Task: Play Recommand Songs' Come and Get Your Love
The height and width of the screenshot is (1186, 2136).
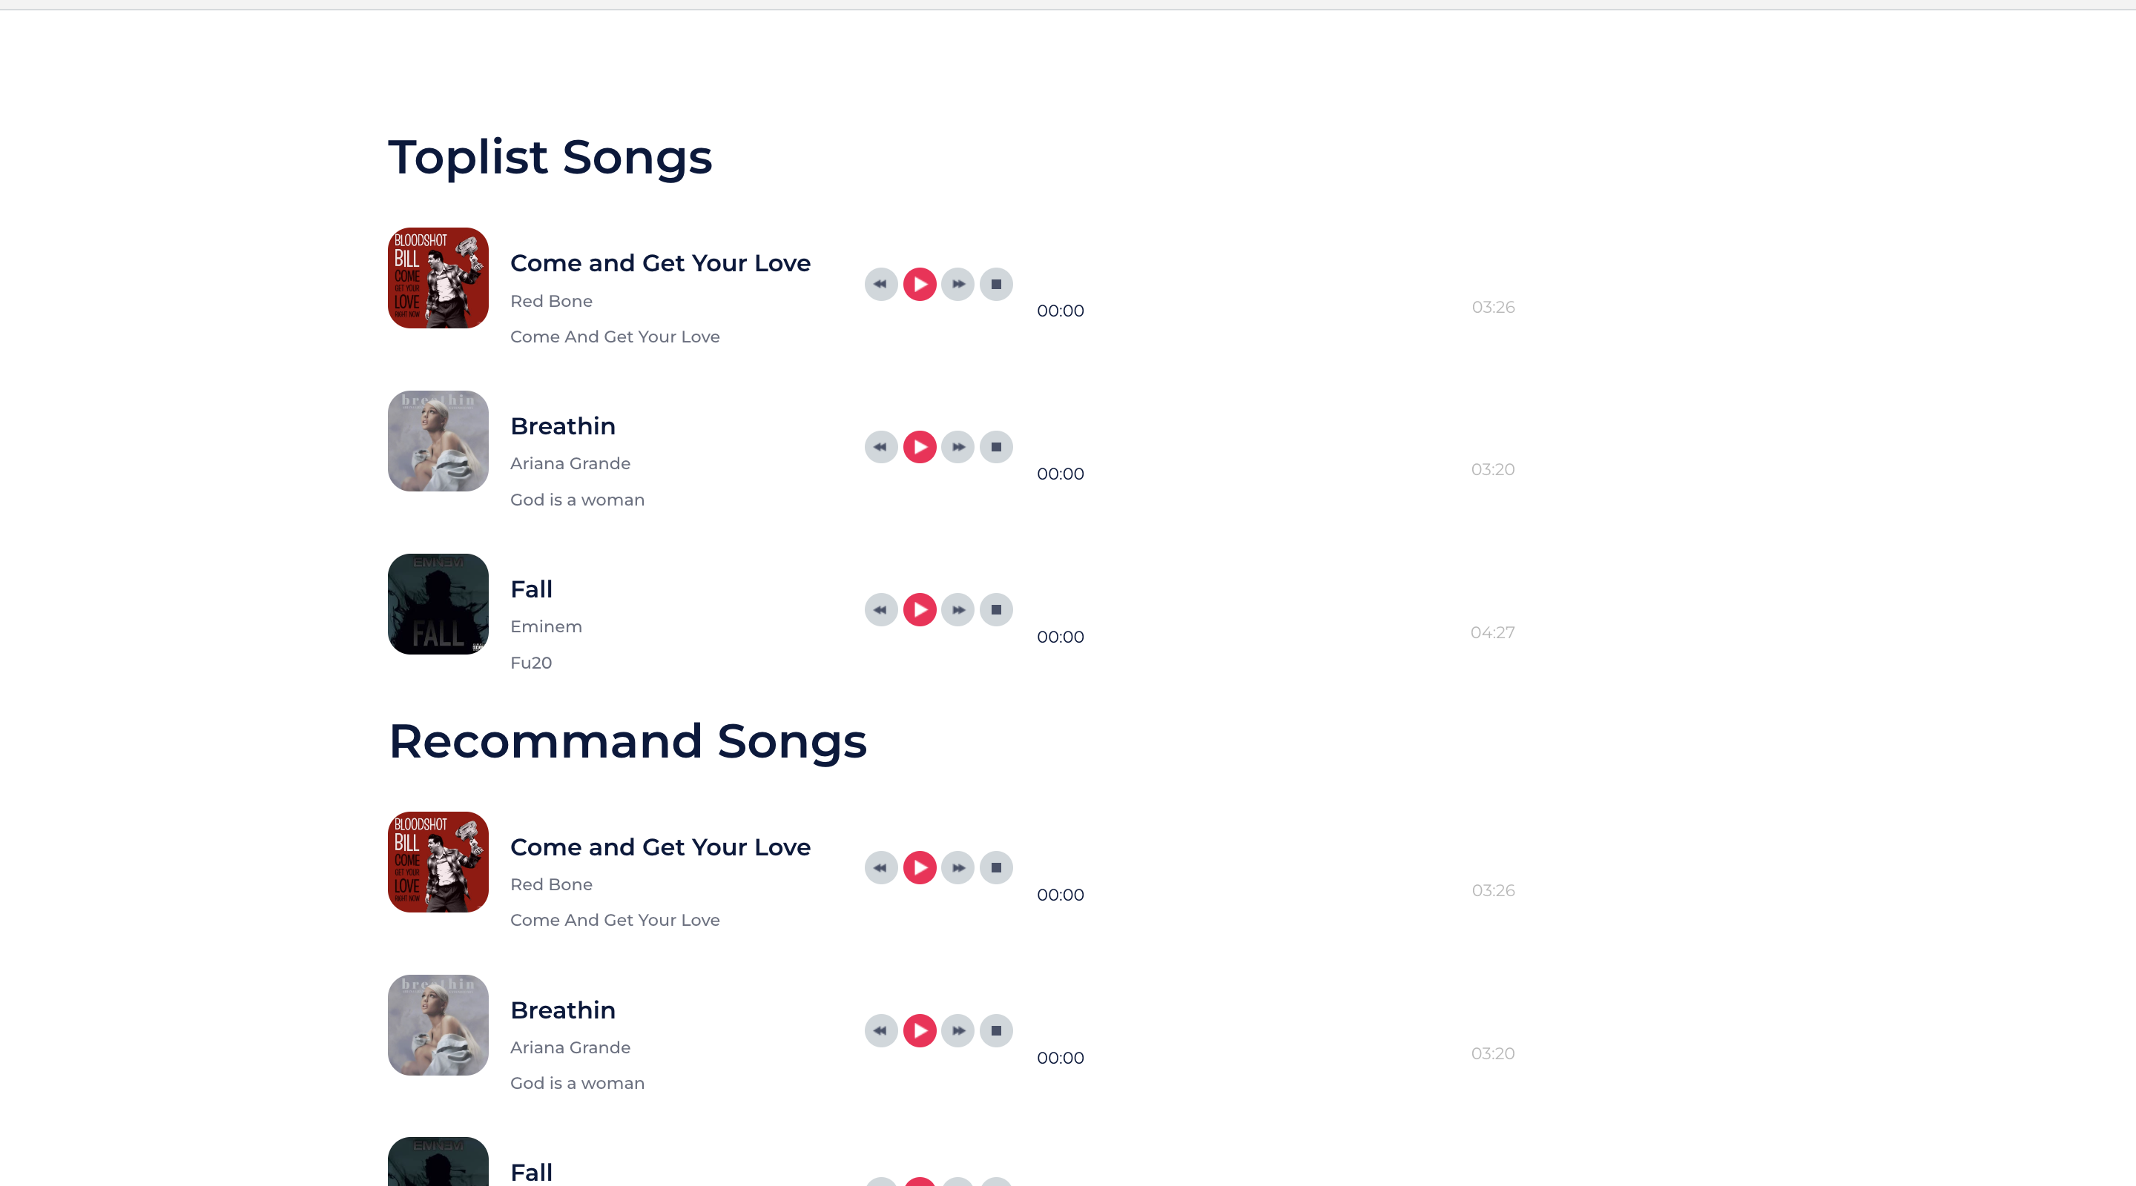Action: click(x=920, y=868)
